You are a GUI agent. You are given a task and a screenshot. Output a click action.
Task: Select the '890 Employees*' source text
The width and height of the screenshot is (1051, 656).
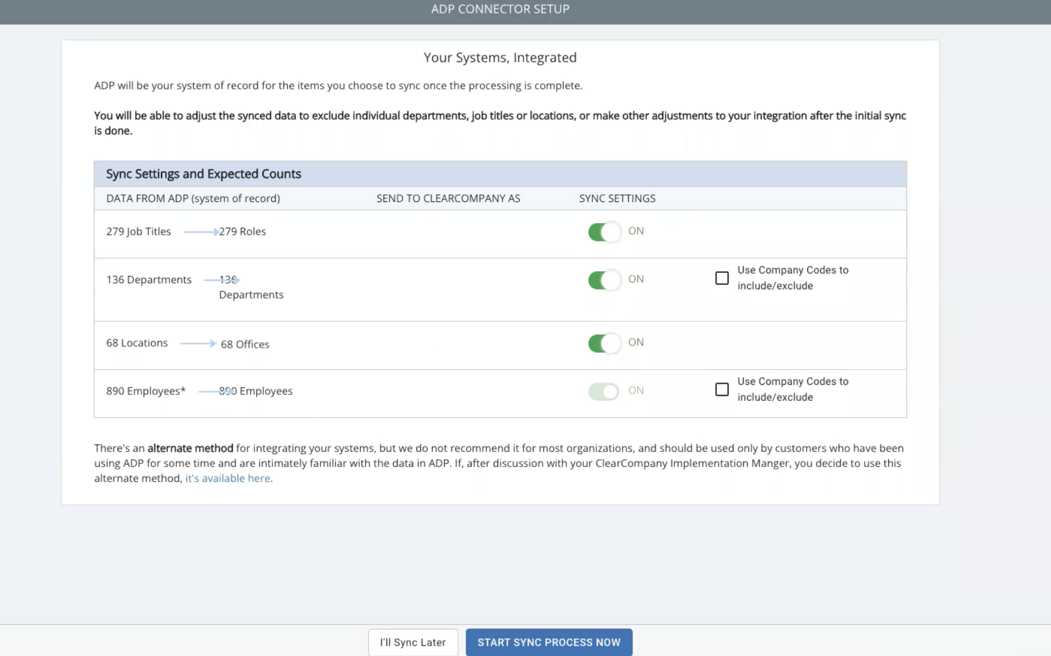click(146, 391)
